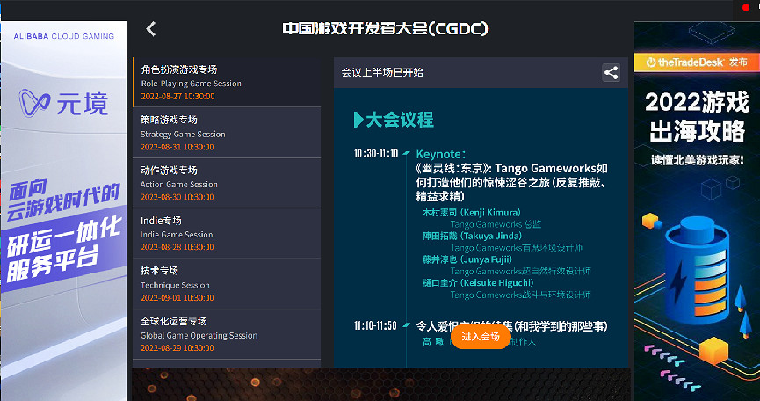The height and width of the screenshot is (401, 760).
Task: Click the 读懂北美游戏玩家! text in right ad
Action: coord(697,159)
